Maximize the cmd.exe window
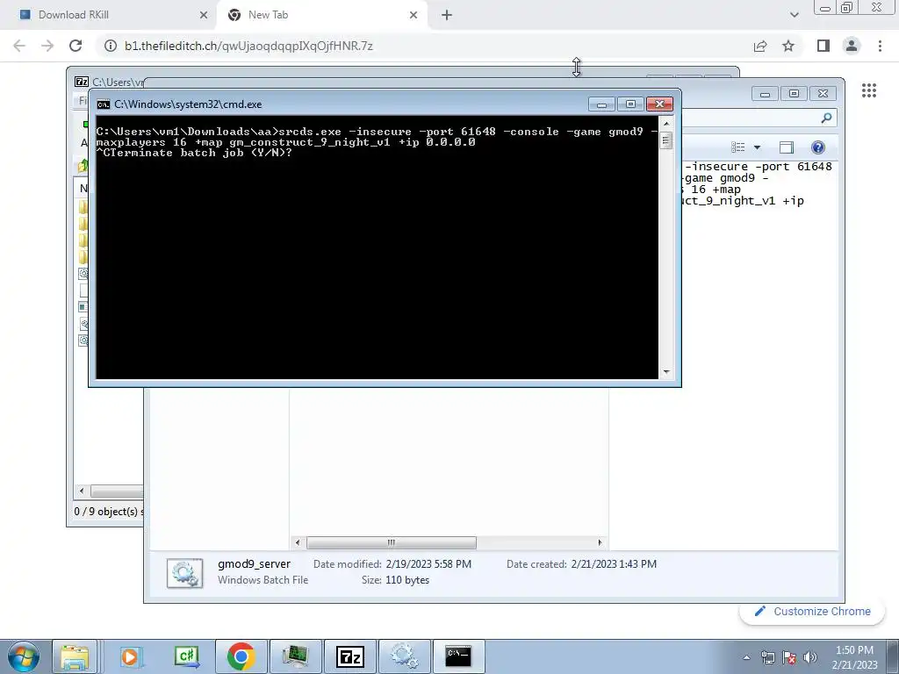 click(x=630, y=104)
